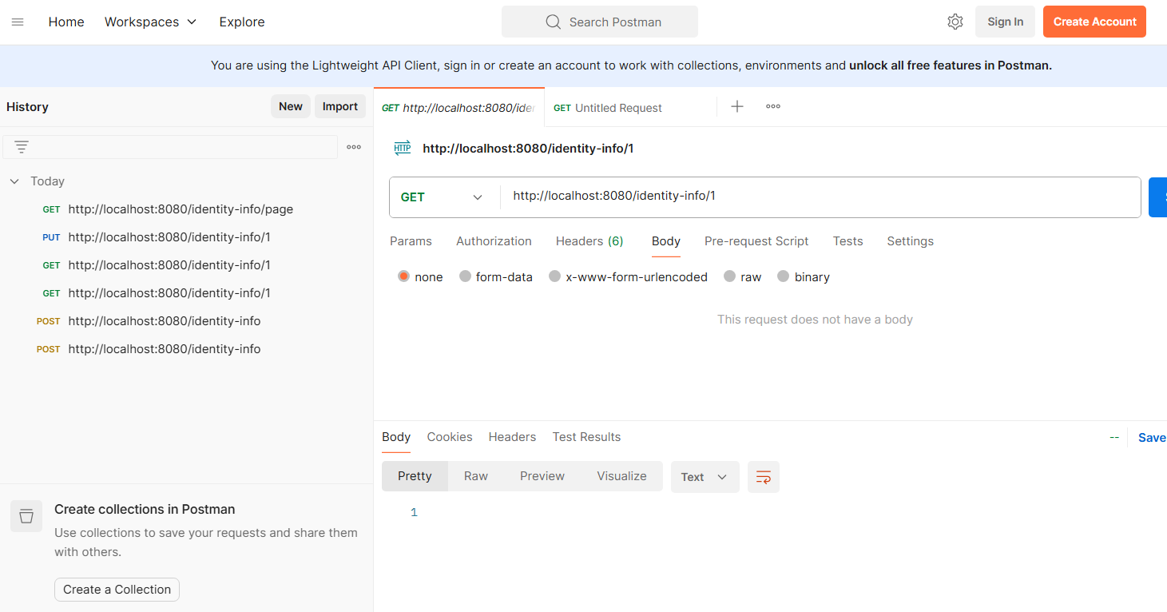Click the request title http://localhost:8080/identity-info/1
This screenshot has height=612, width=1167.
click(x=528, y=148)
